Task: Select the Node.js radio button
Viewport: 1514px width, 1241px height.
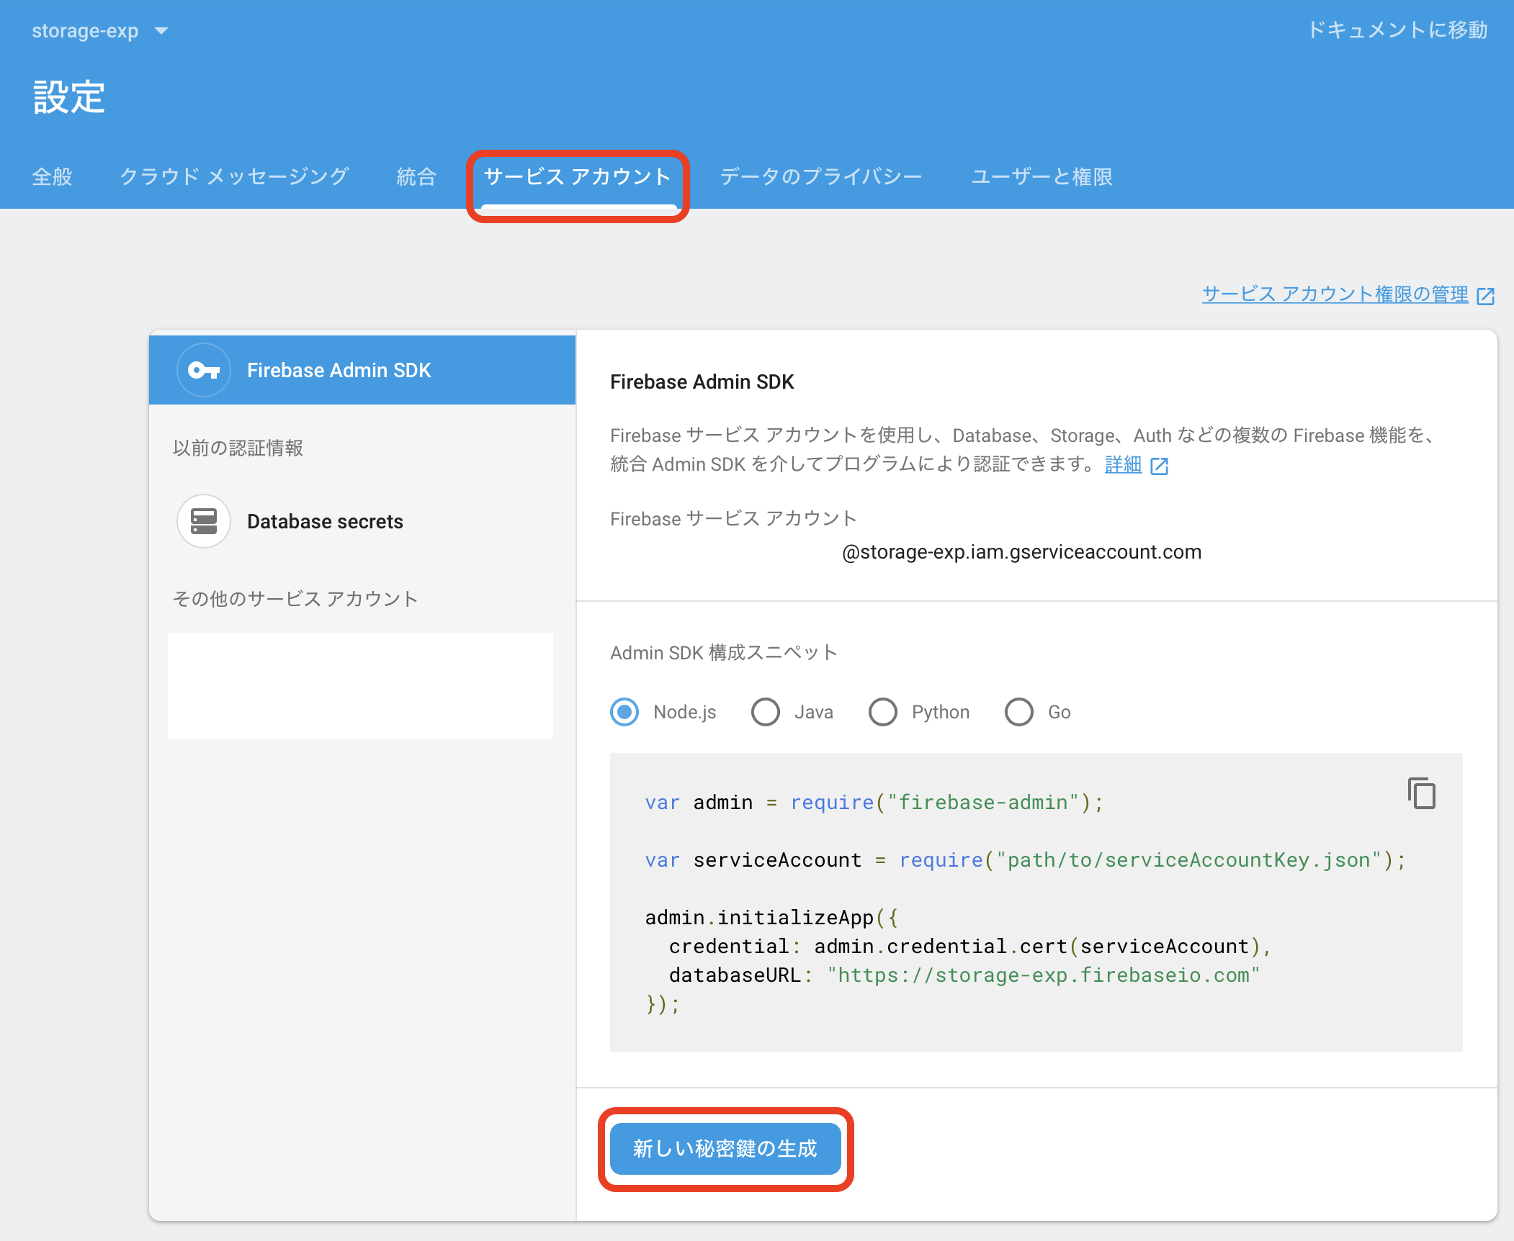Action: (x=624, y=712)
